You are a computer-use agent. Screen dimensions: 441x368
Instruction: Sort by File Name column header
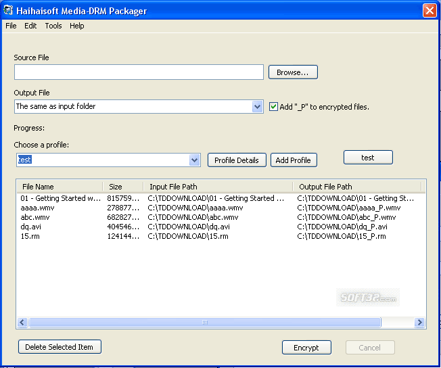point(60,187)
